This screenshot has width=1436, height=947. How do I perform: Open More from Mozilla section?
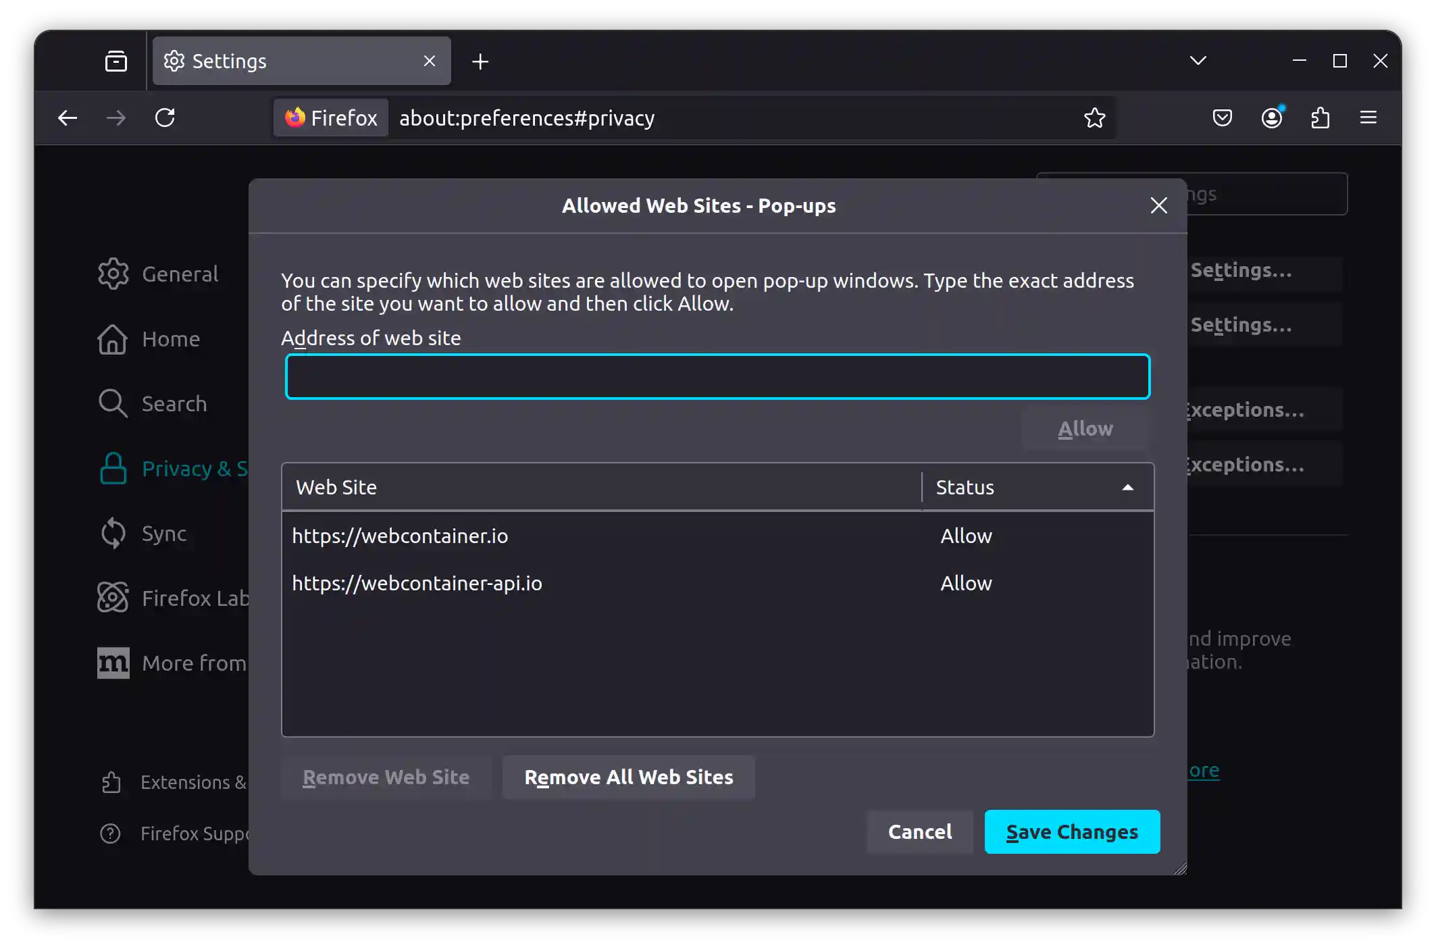point(113,663)
